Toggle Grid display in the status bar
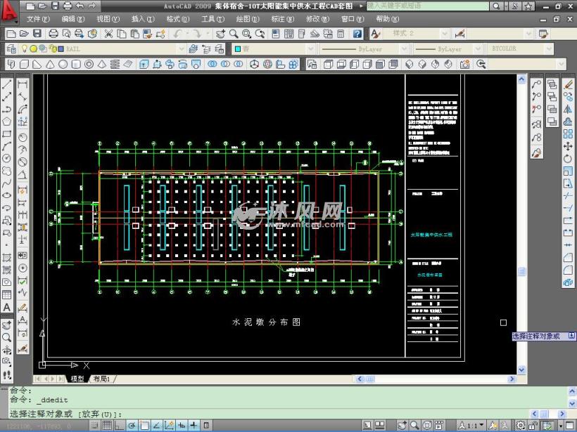Viewport: 577px width, 432px height. pyautogui.click(x=107, y=426)
